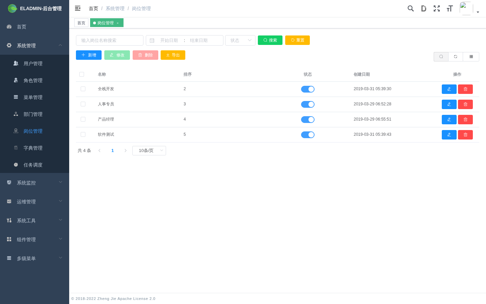
Task: Refresh the table with refresh icon
Action: point(456,57)
